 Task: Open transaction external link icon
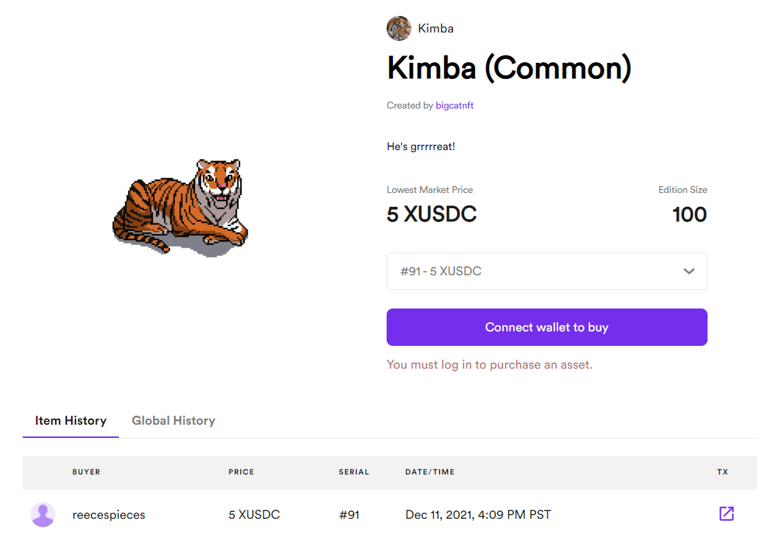coord(726,513)
